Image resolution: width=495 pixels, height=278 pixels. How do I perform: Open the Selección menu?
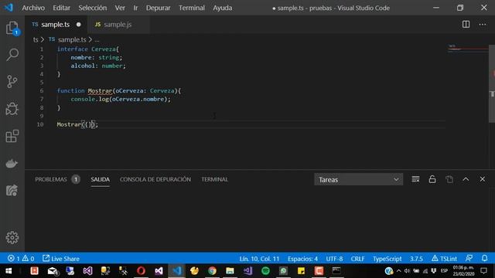(x=93, y=8)
